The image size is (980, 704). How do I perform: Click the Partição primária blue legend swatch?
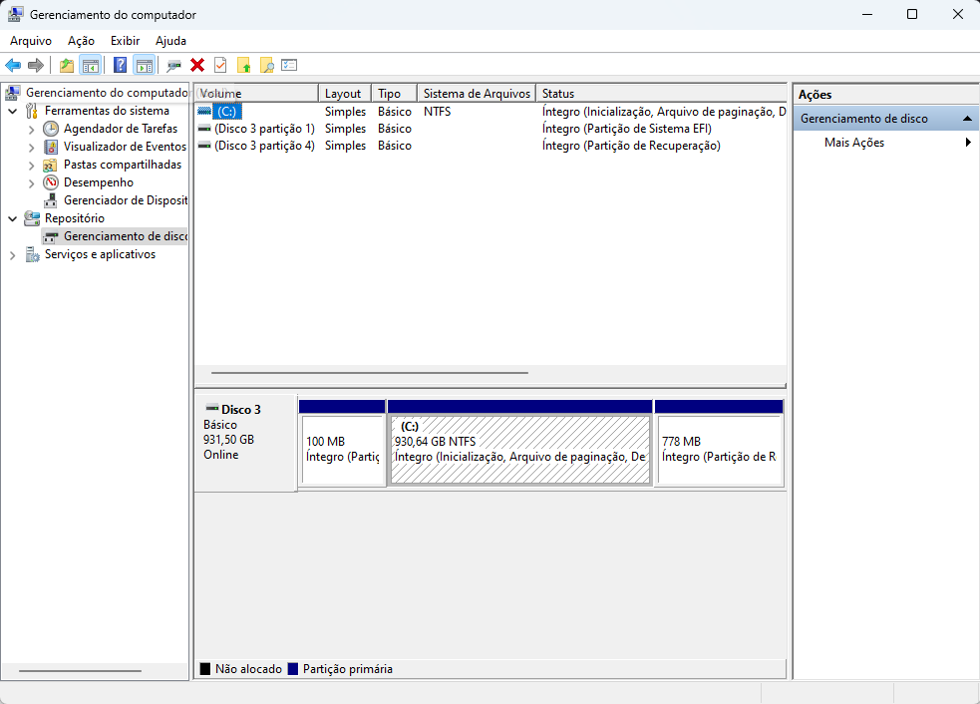(292, 669)
